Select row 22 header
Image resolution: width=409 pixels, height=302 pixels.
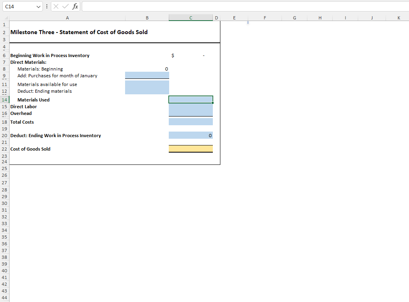pos(4,149)
